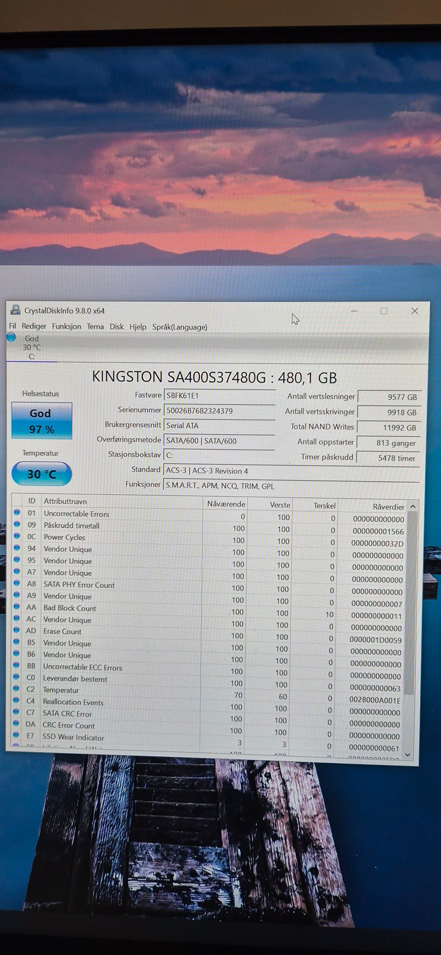Viewport: 441px width, 955px height.
Task: Click the interface field Serial ATA
Action: 219,426
